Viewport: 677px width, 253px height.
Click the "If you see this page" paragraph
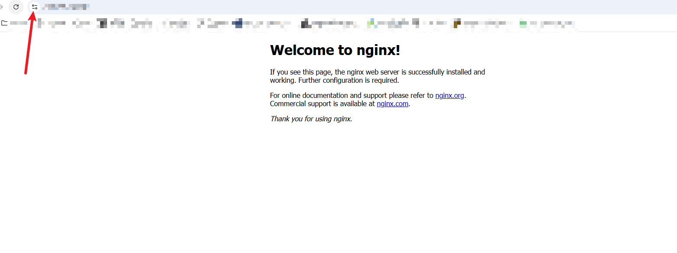(x=377, y=72)
